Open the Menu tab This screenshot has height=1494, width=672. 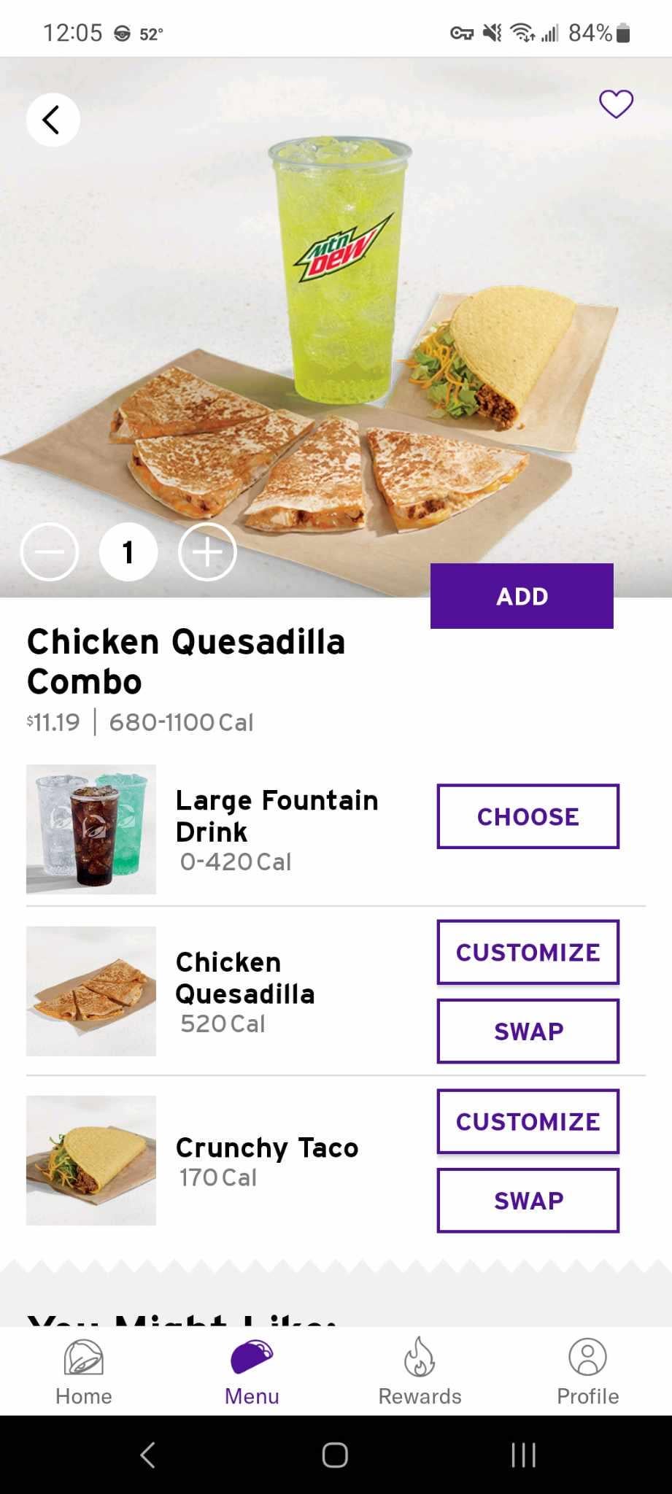[x=252, y=1371]
